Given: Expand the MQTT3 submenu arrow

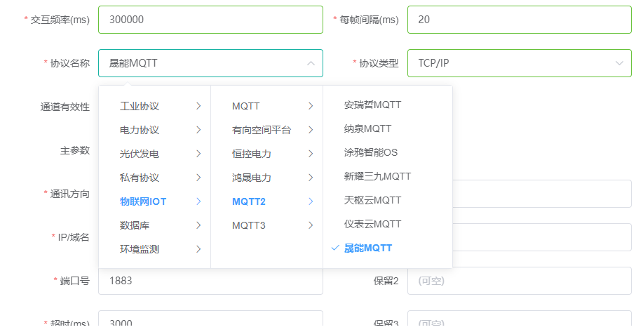Looking at the screenshot, I should click(x=311, y=225).
